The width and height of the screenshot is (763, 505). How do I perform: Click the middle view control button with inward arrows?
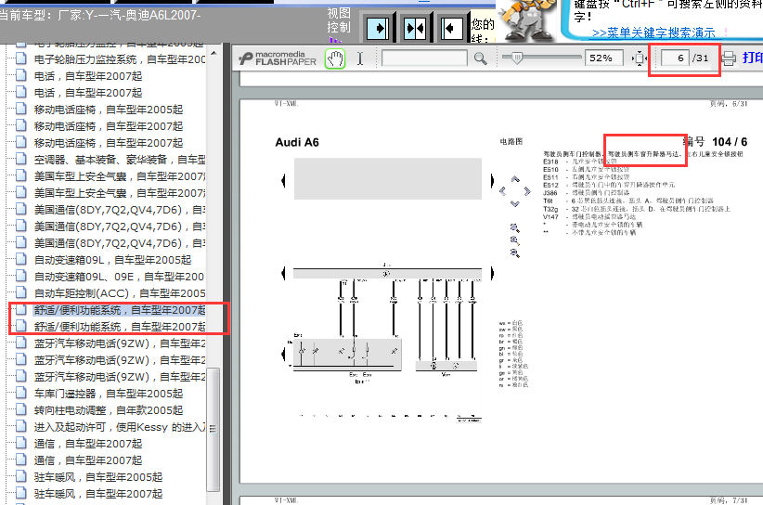415,28
